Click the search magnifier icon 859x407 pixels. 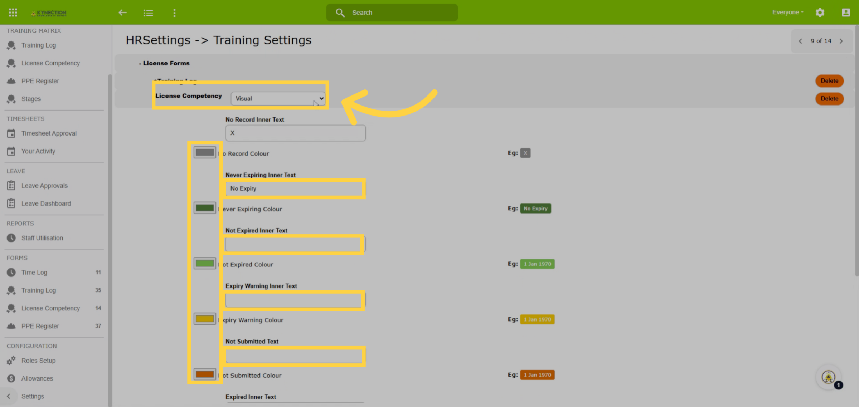(340, 13)
